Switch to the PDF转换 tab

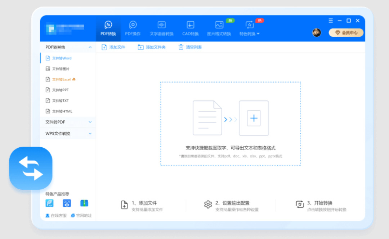click(108, 28)
